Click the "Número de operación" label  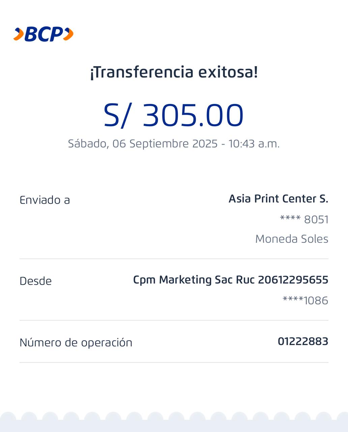(x=76, y=343)
